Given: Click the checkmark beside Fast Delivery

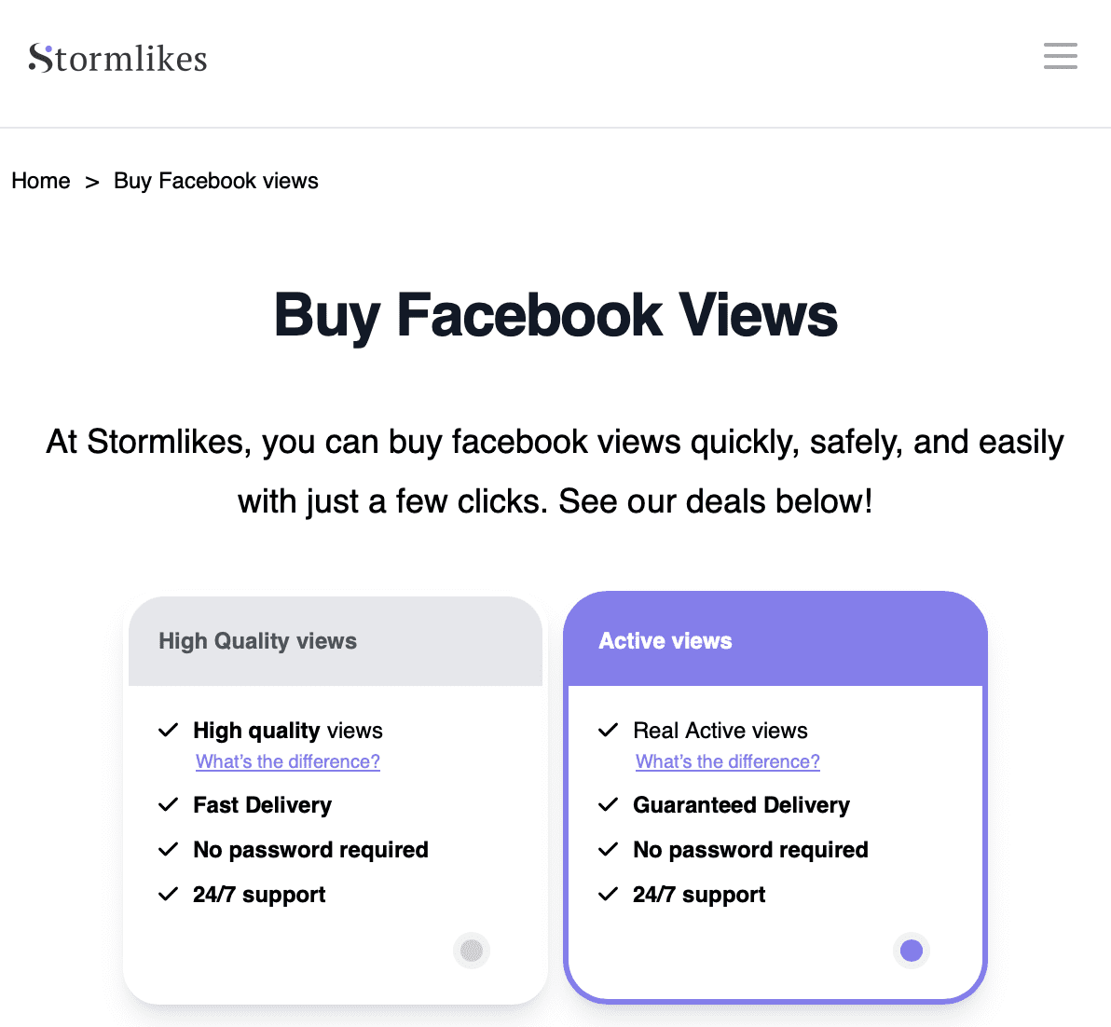Looking at the screenshot, I should click(x=169, y=804).
